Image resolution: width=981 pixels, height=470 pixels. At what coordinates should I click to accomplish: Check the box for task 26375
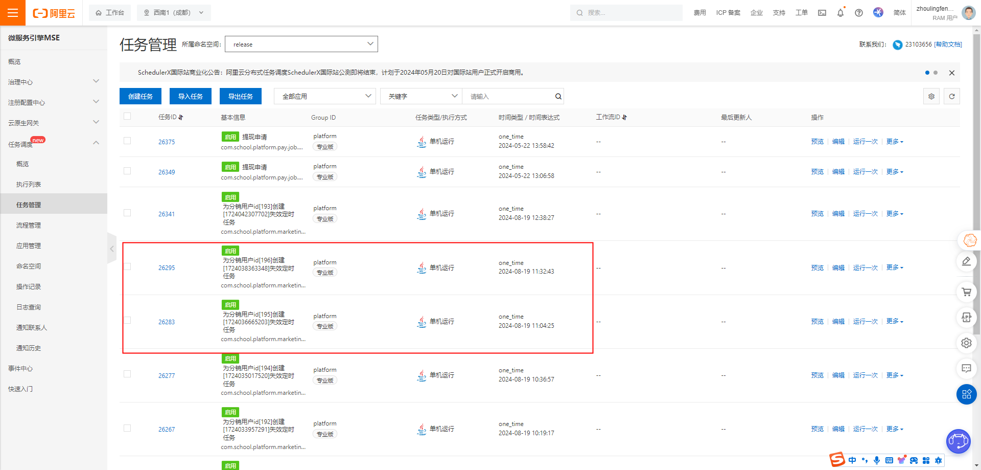coord(127,141)
